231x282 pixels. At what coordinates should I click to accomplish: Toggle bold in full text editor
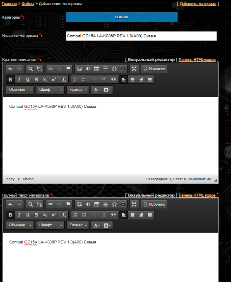[10, 215]
